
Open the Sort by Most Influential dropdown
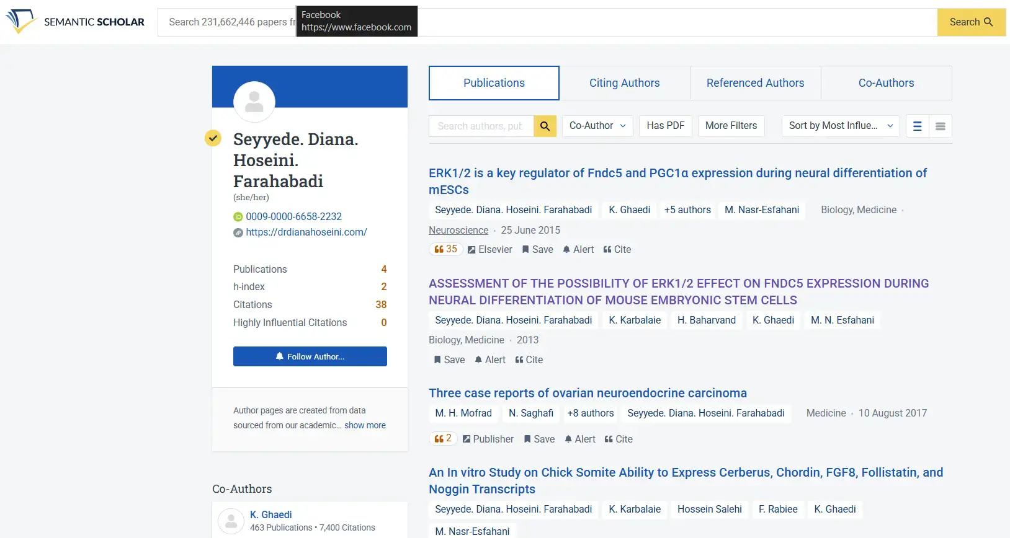click(x=840, y=126)
